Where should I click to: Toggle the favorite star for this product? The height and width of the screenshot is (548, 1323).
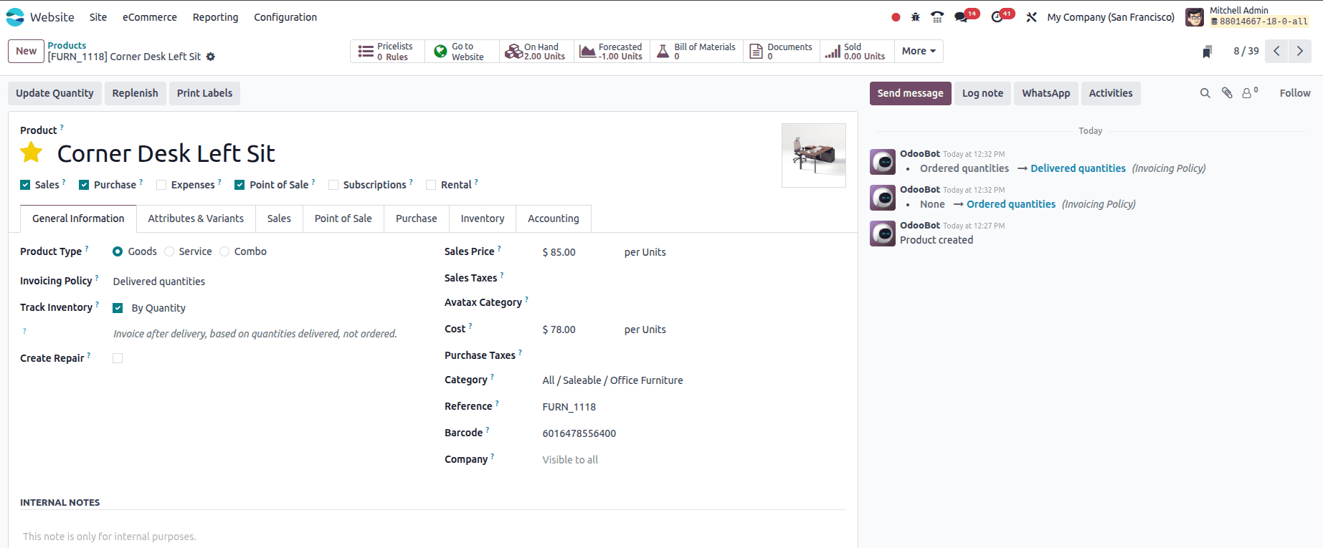[32, 153]
